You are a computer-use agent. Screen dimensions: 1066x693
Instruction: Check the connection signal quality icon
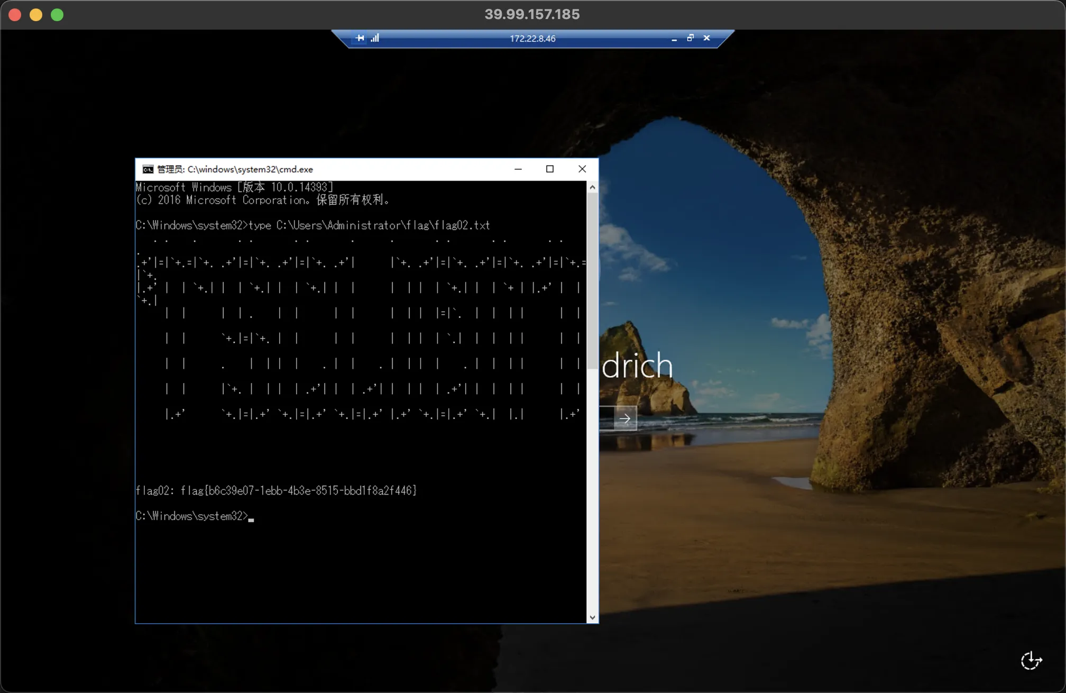375,38
